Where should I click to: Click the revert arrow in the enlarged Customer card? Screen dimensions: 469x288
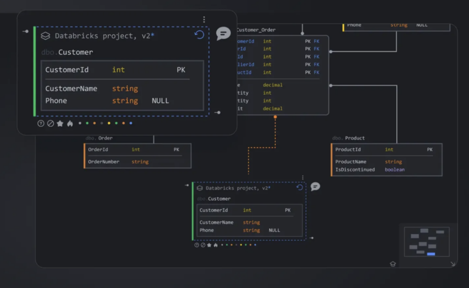click(199, 35)
